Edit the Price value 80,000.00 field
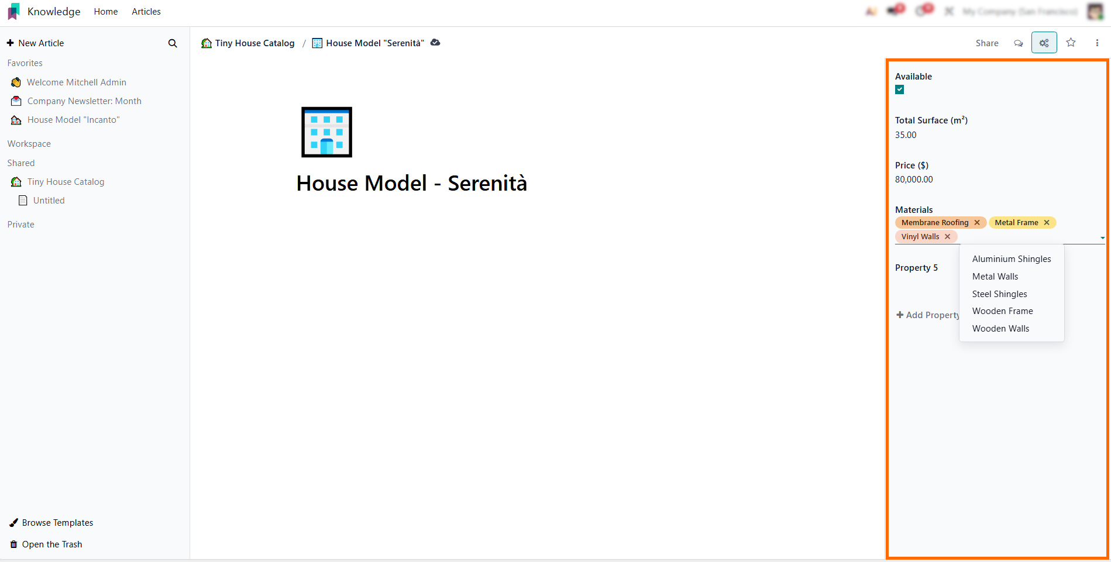The width and height of the screenshot is (1111, 562). [x=914, y=180]
